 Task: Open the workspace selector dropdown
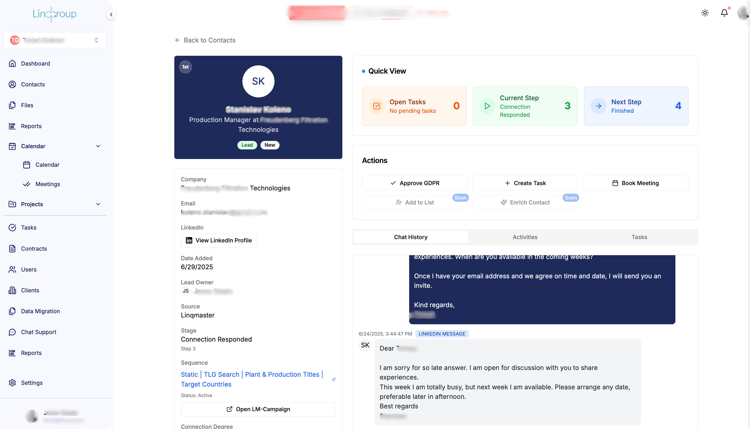tap(55, 40)
